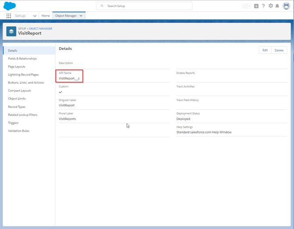The image size is (294, 229).
Task: Click the Track Field History label
Action: point(187,100)
